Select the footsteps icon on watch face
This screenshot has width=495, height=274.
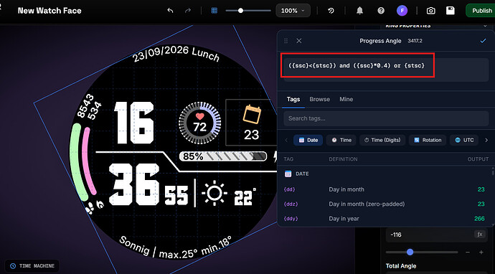click(x=90, y=208)
